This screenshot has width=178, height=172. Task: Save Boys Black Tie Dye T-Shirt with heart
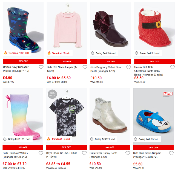point(84,153)
